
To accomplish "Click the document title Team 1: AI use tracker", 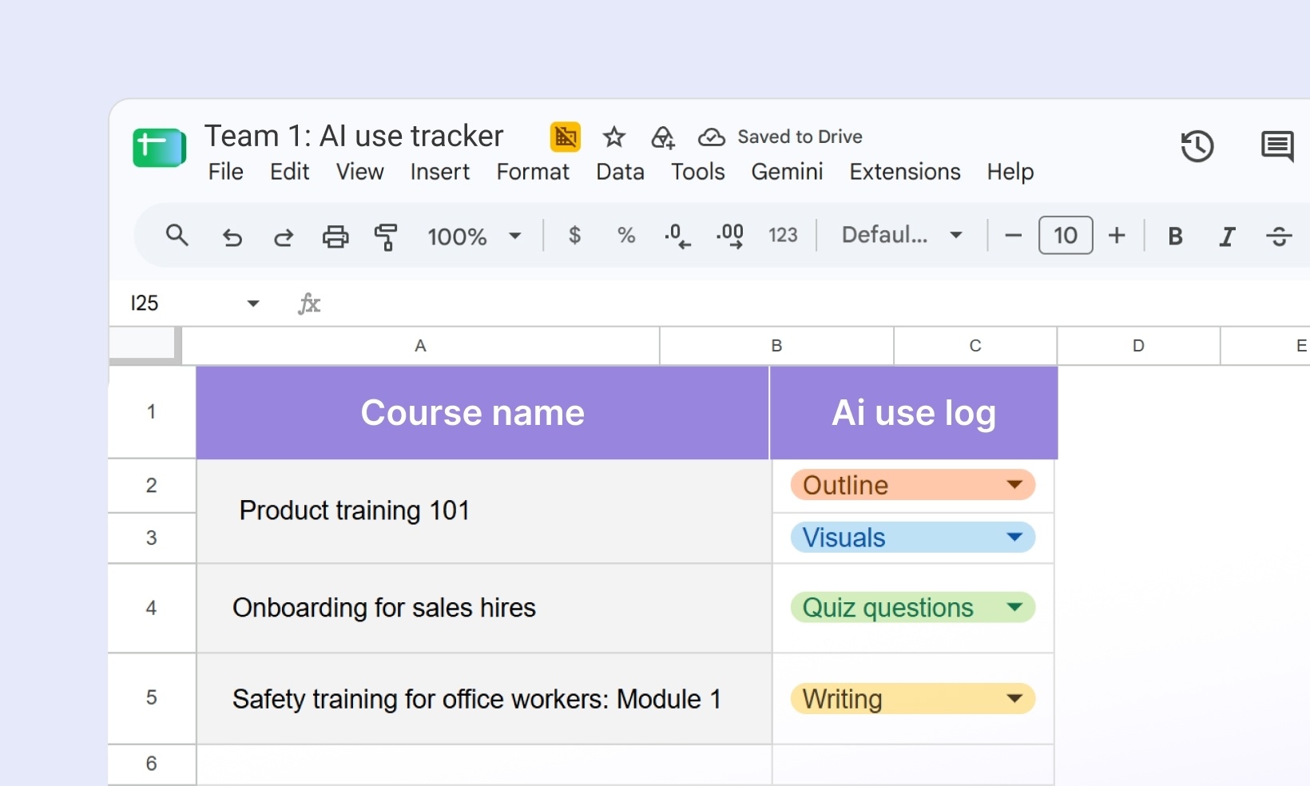I will (x=354, y=136).
